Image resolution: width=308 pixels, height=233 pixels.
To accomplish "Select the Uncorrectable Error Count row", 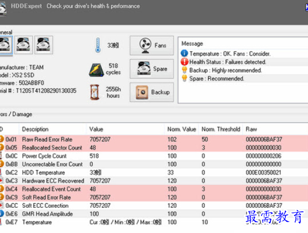I will tap(154, 164).
